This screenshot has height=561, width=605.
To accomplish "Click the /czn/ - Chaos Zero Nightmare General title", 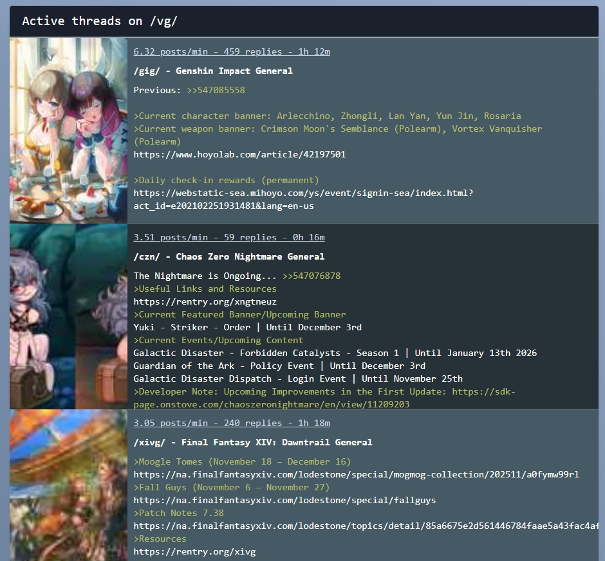I will click(x=228, y=256).
